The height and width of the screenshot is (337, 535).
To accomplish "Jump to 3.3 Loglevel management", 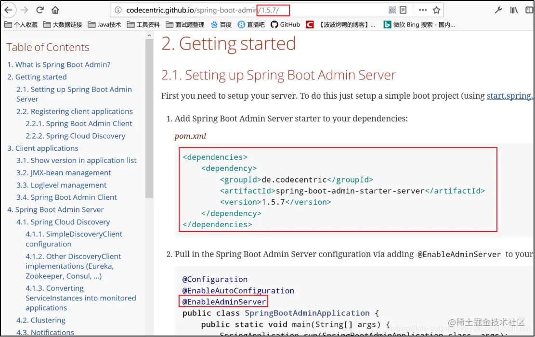I will click(62, 185).
